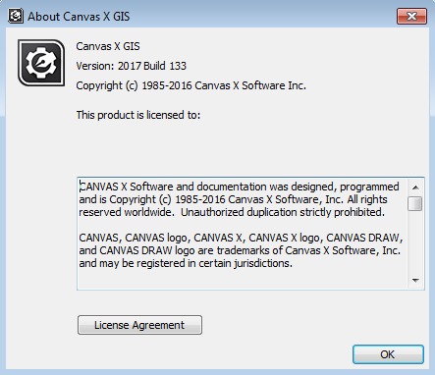This screenshot has height=375, width=435.
Task: Click the 'may be registered in certain jurisdictions' line
Action: (x=186, y=263)
